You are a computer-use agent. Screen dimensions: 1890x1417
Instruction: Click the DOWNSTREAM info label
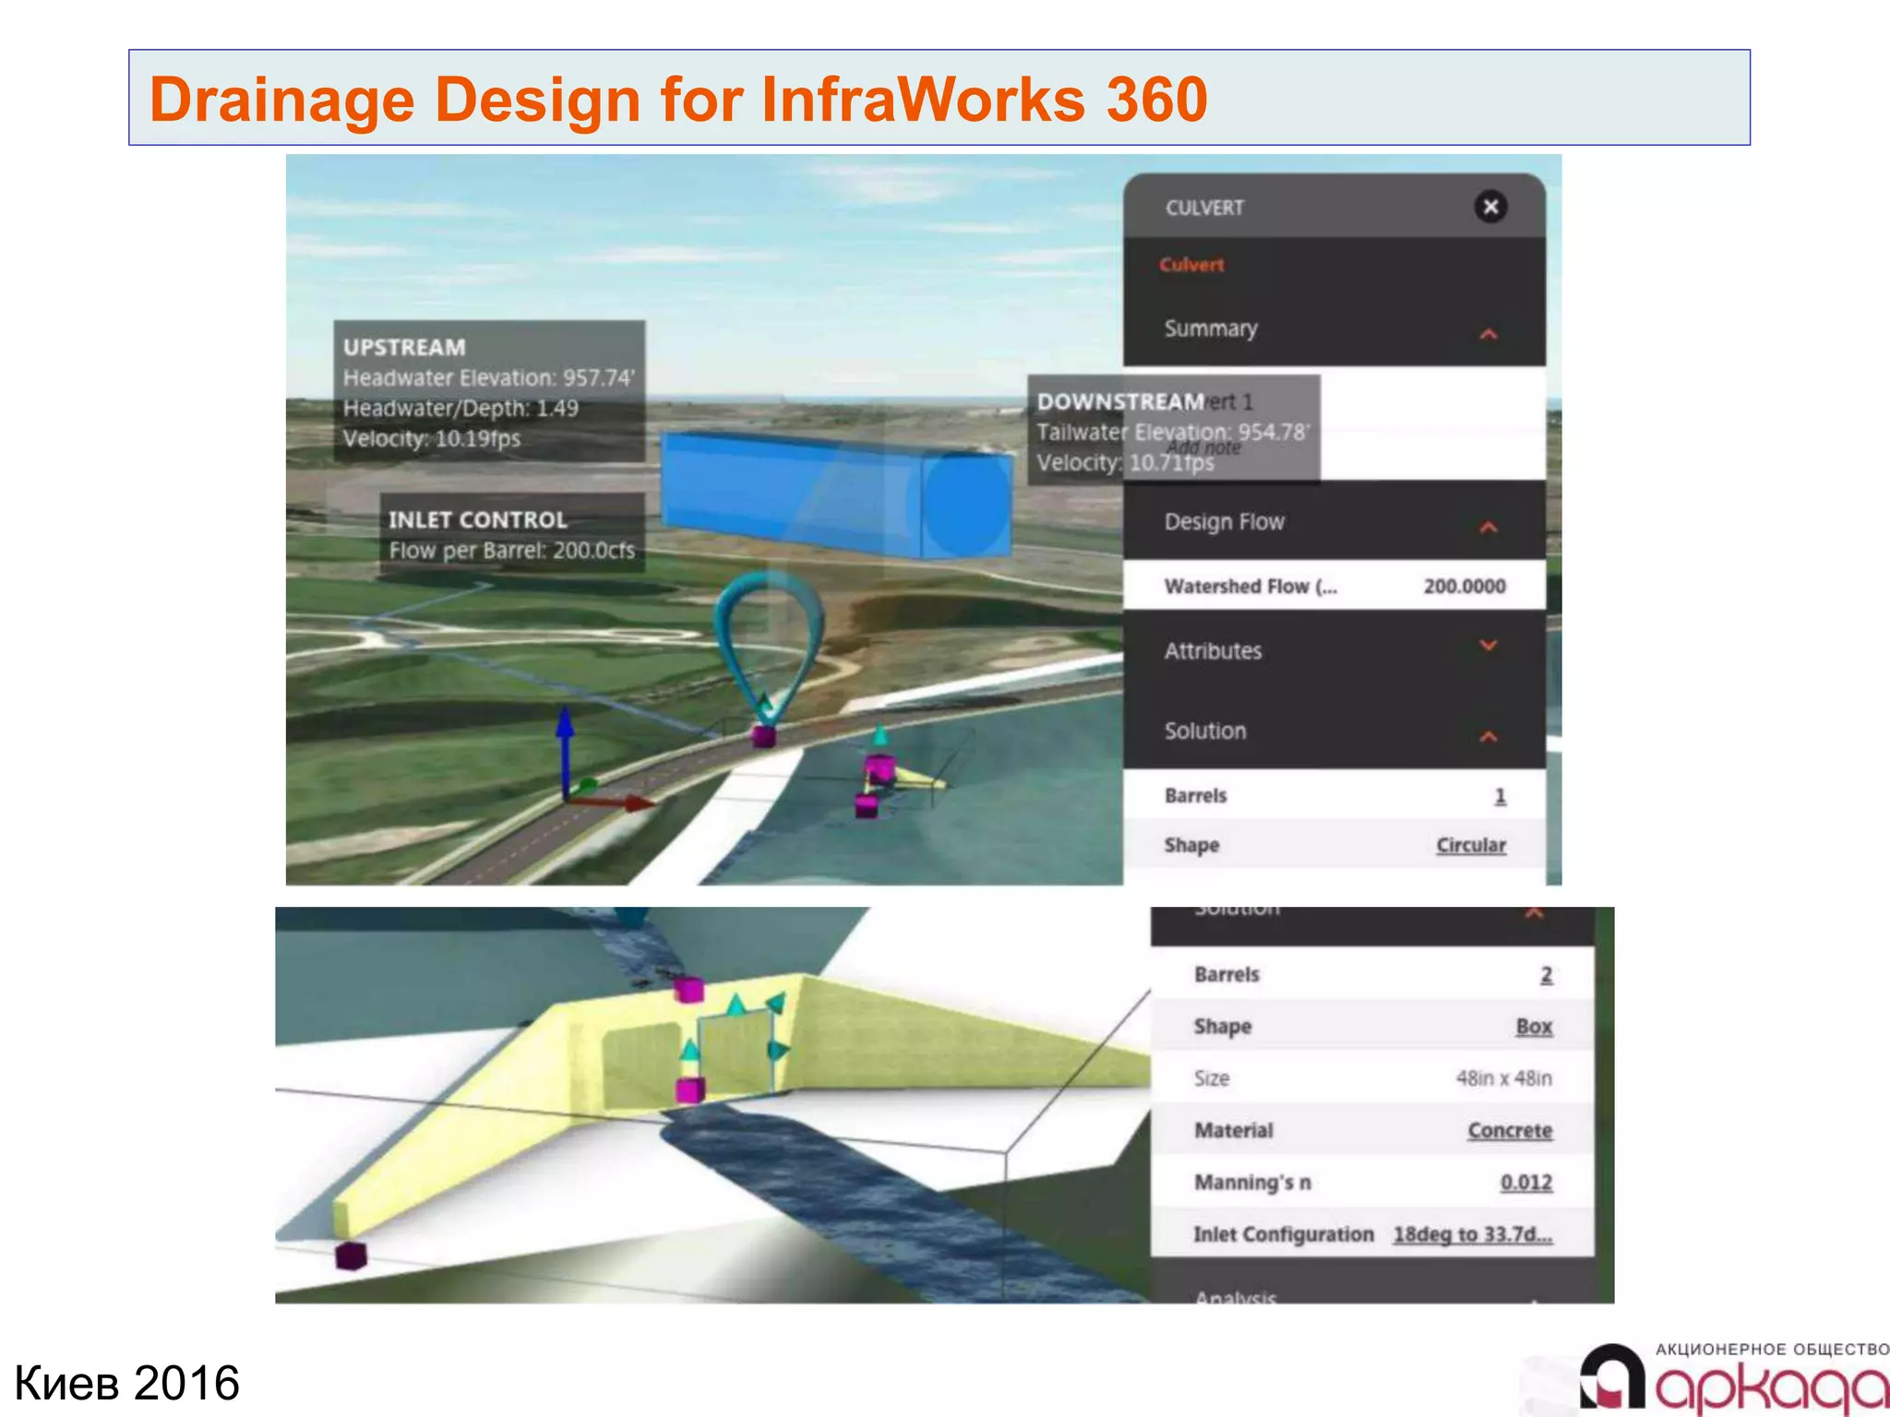pyautogui.click(x=1173, y=429)
